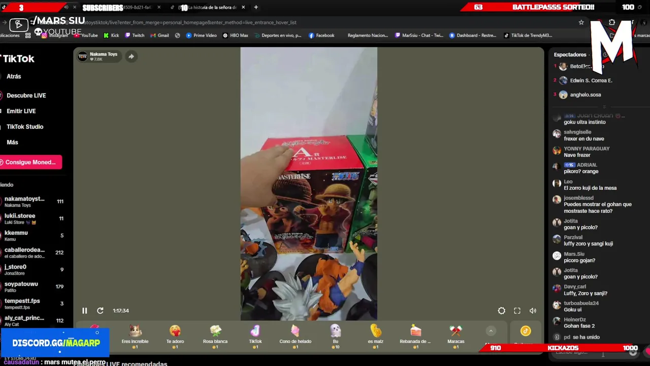Expand the gift tray with the chevron
This screenshot has width=650, height=366.
coord(491,331)
